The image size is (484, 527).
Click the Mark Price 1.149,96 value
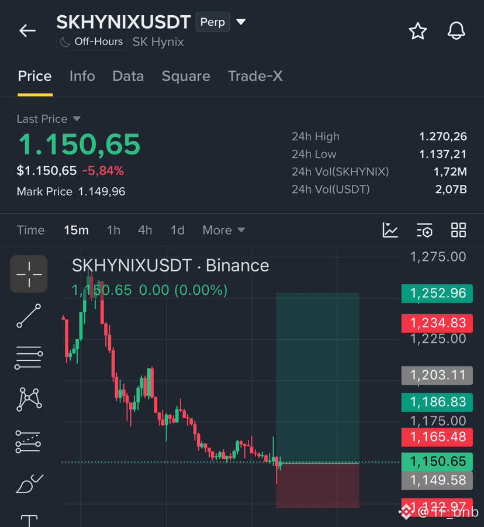point(102,192)
